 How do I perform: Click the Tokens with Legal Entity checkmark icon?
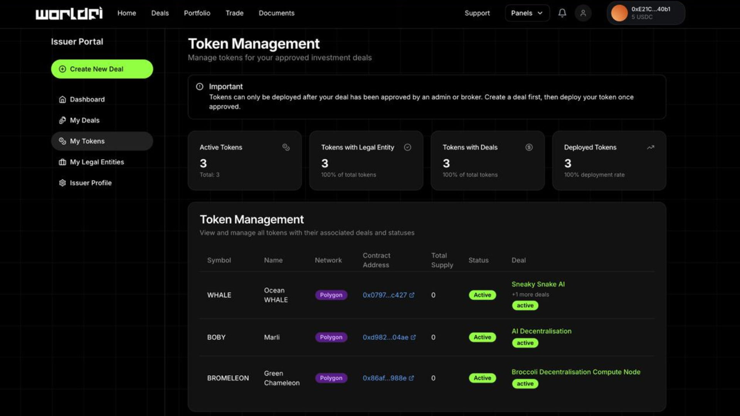click(407, 148)
